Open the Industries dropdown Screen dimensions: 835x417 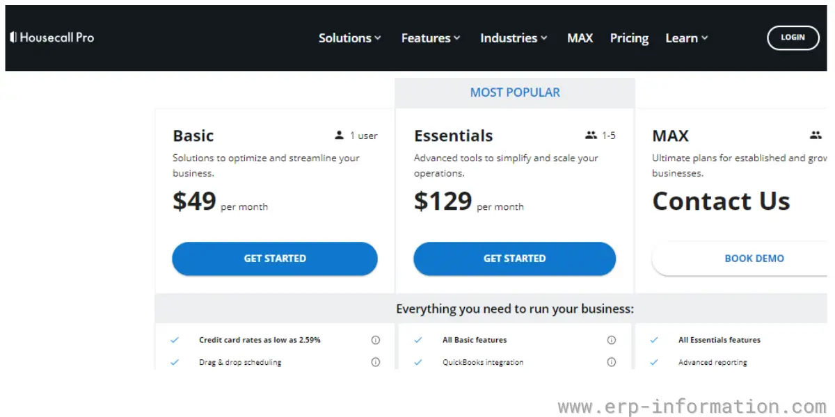(514, 38)
